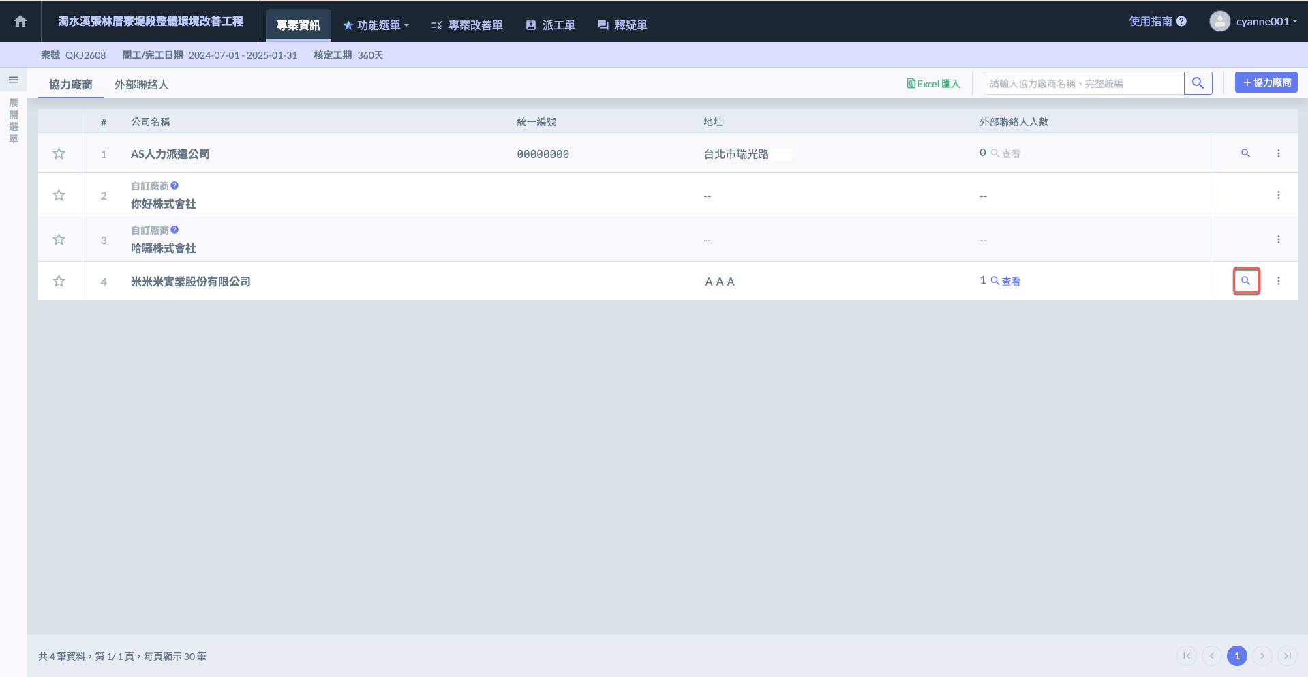1308x677 pixels.
Task: Click the ＋協力廠商 add button
Action: (x=1266, y=82)
